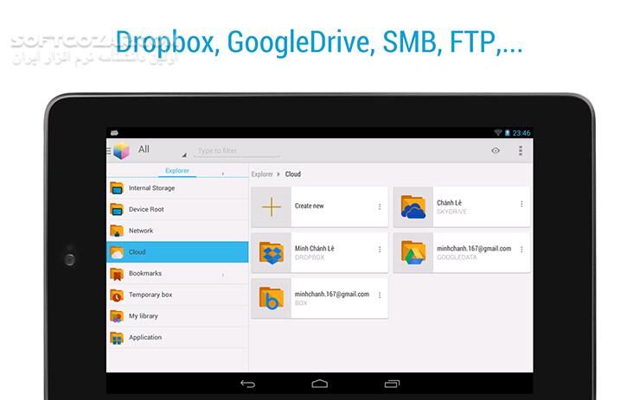Open Create new card options menu
640x400 pixels.
380,206
